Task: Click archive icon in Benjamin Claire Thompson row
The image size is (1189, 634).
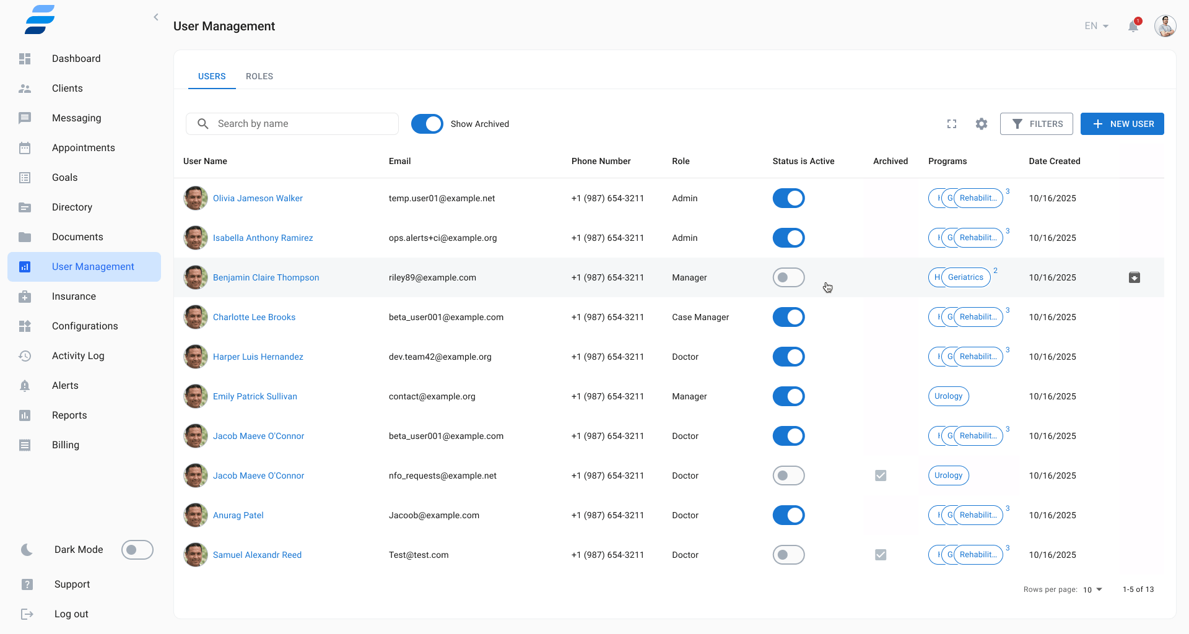Action: point(1135,277)
